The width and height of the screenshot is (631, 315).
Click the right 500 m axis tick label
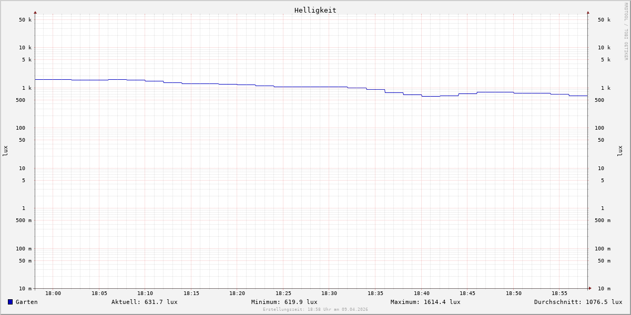pyautogui.click(x=603, y=220)
